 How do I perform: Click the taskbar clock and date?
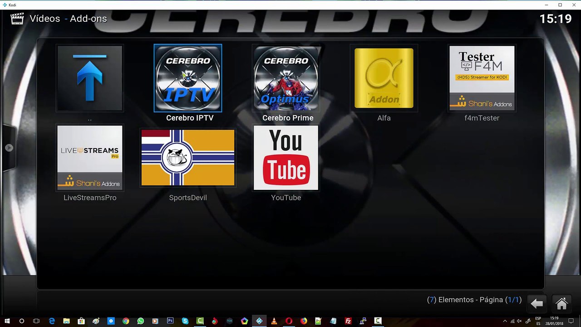coord(555,321)
